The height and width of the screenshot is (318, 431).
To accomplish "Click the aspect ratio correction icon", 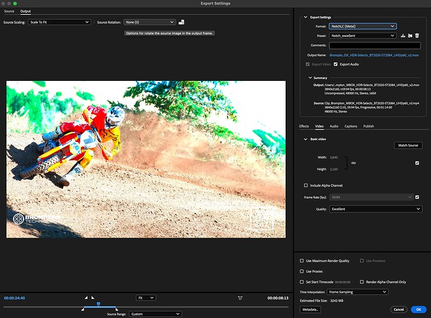I will pyautogui.click(x=240, y=298).
